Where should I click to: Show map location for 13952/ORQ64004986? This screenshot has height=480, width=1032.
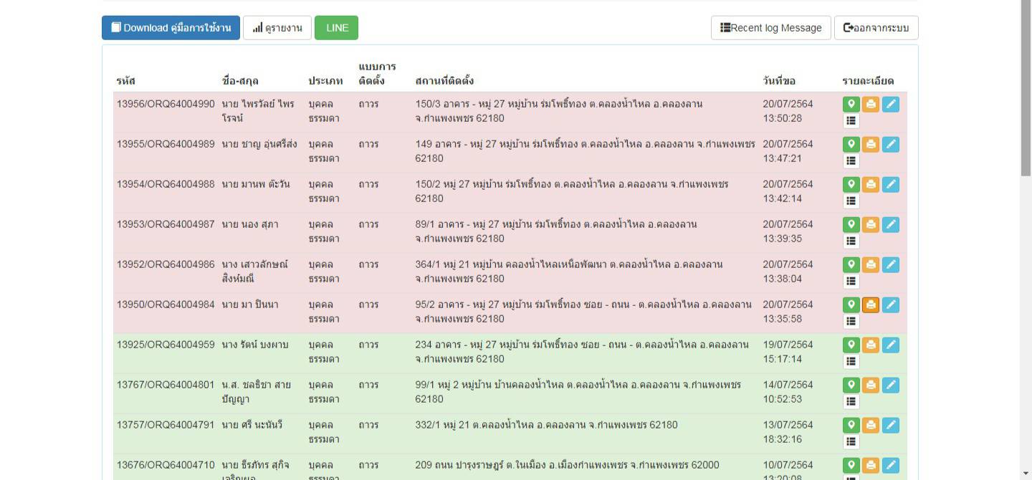[x=851, y=264]
